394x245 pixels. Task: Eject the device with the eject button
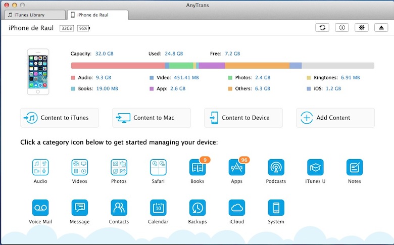[381, 28]
